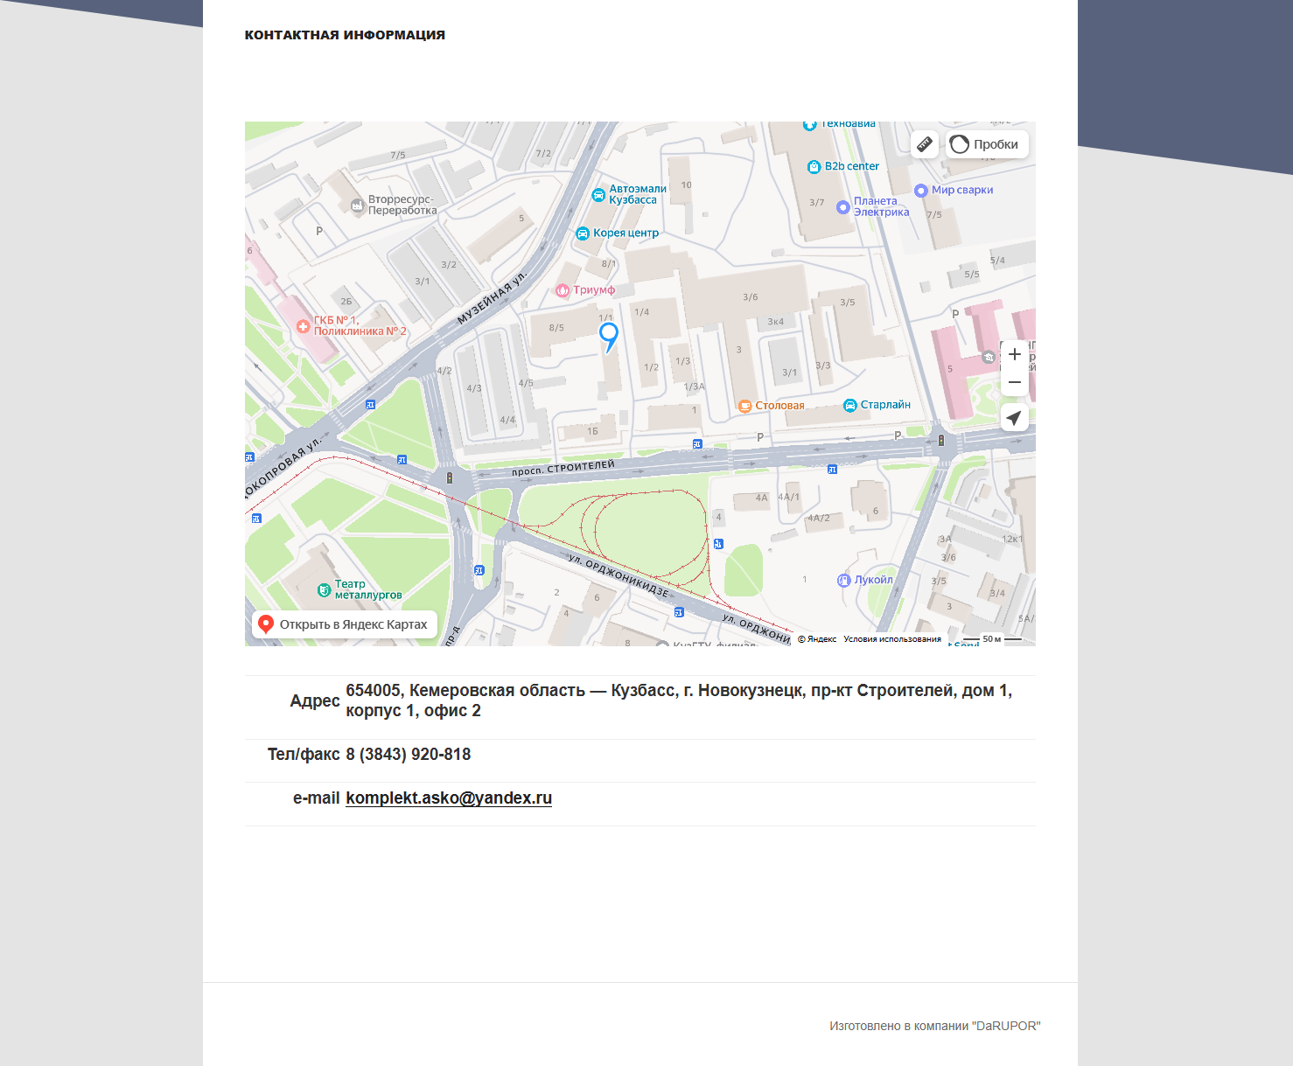
Task: Show my location with arrow button
Action: click(1014, 418)
